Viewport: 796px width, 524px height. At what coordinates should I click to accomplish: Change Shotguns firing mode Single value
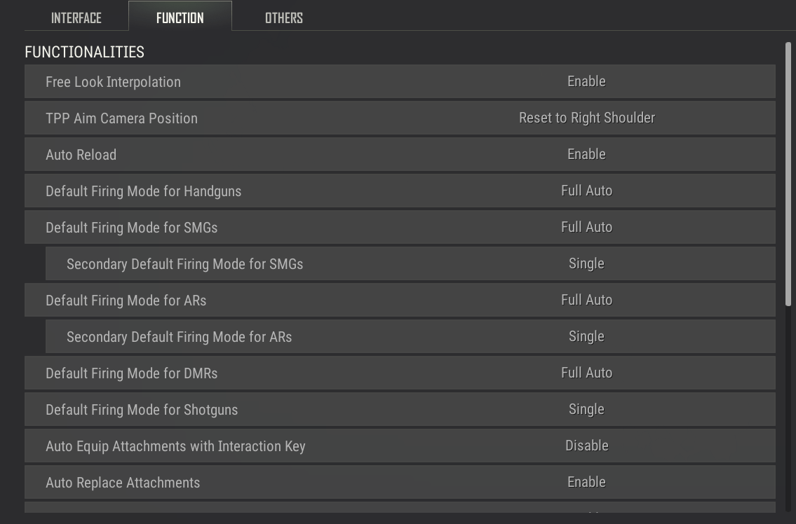pos(586,409)
